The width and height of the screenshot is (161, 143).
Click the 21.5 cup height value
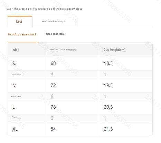(x=108, y=129)
